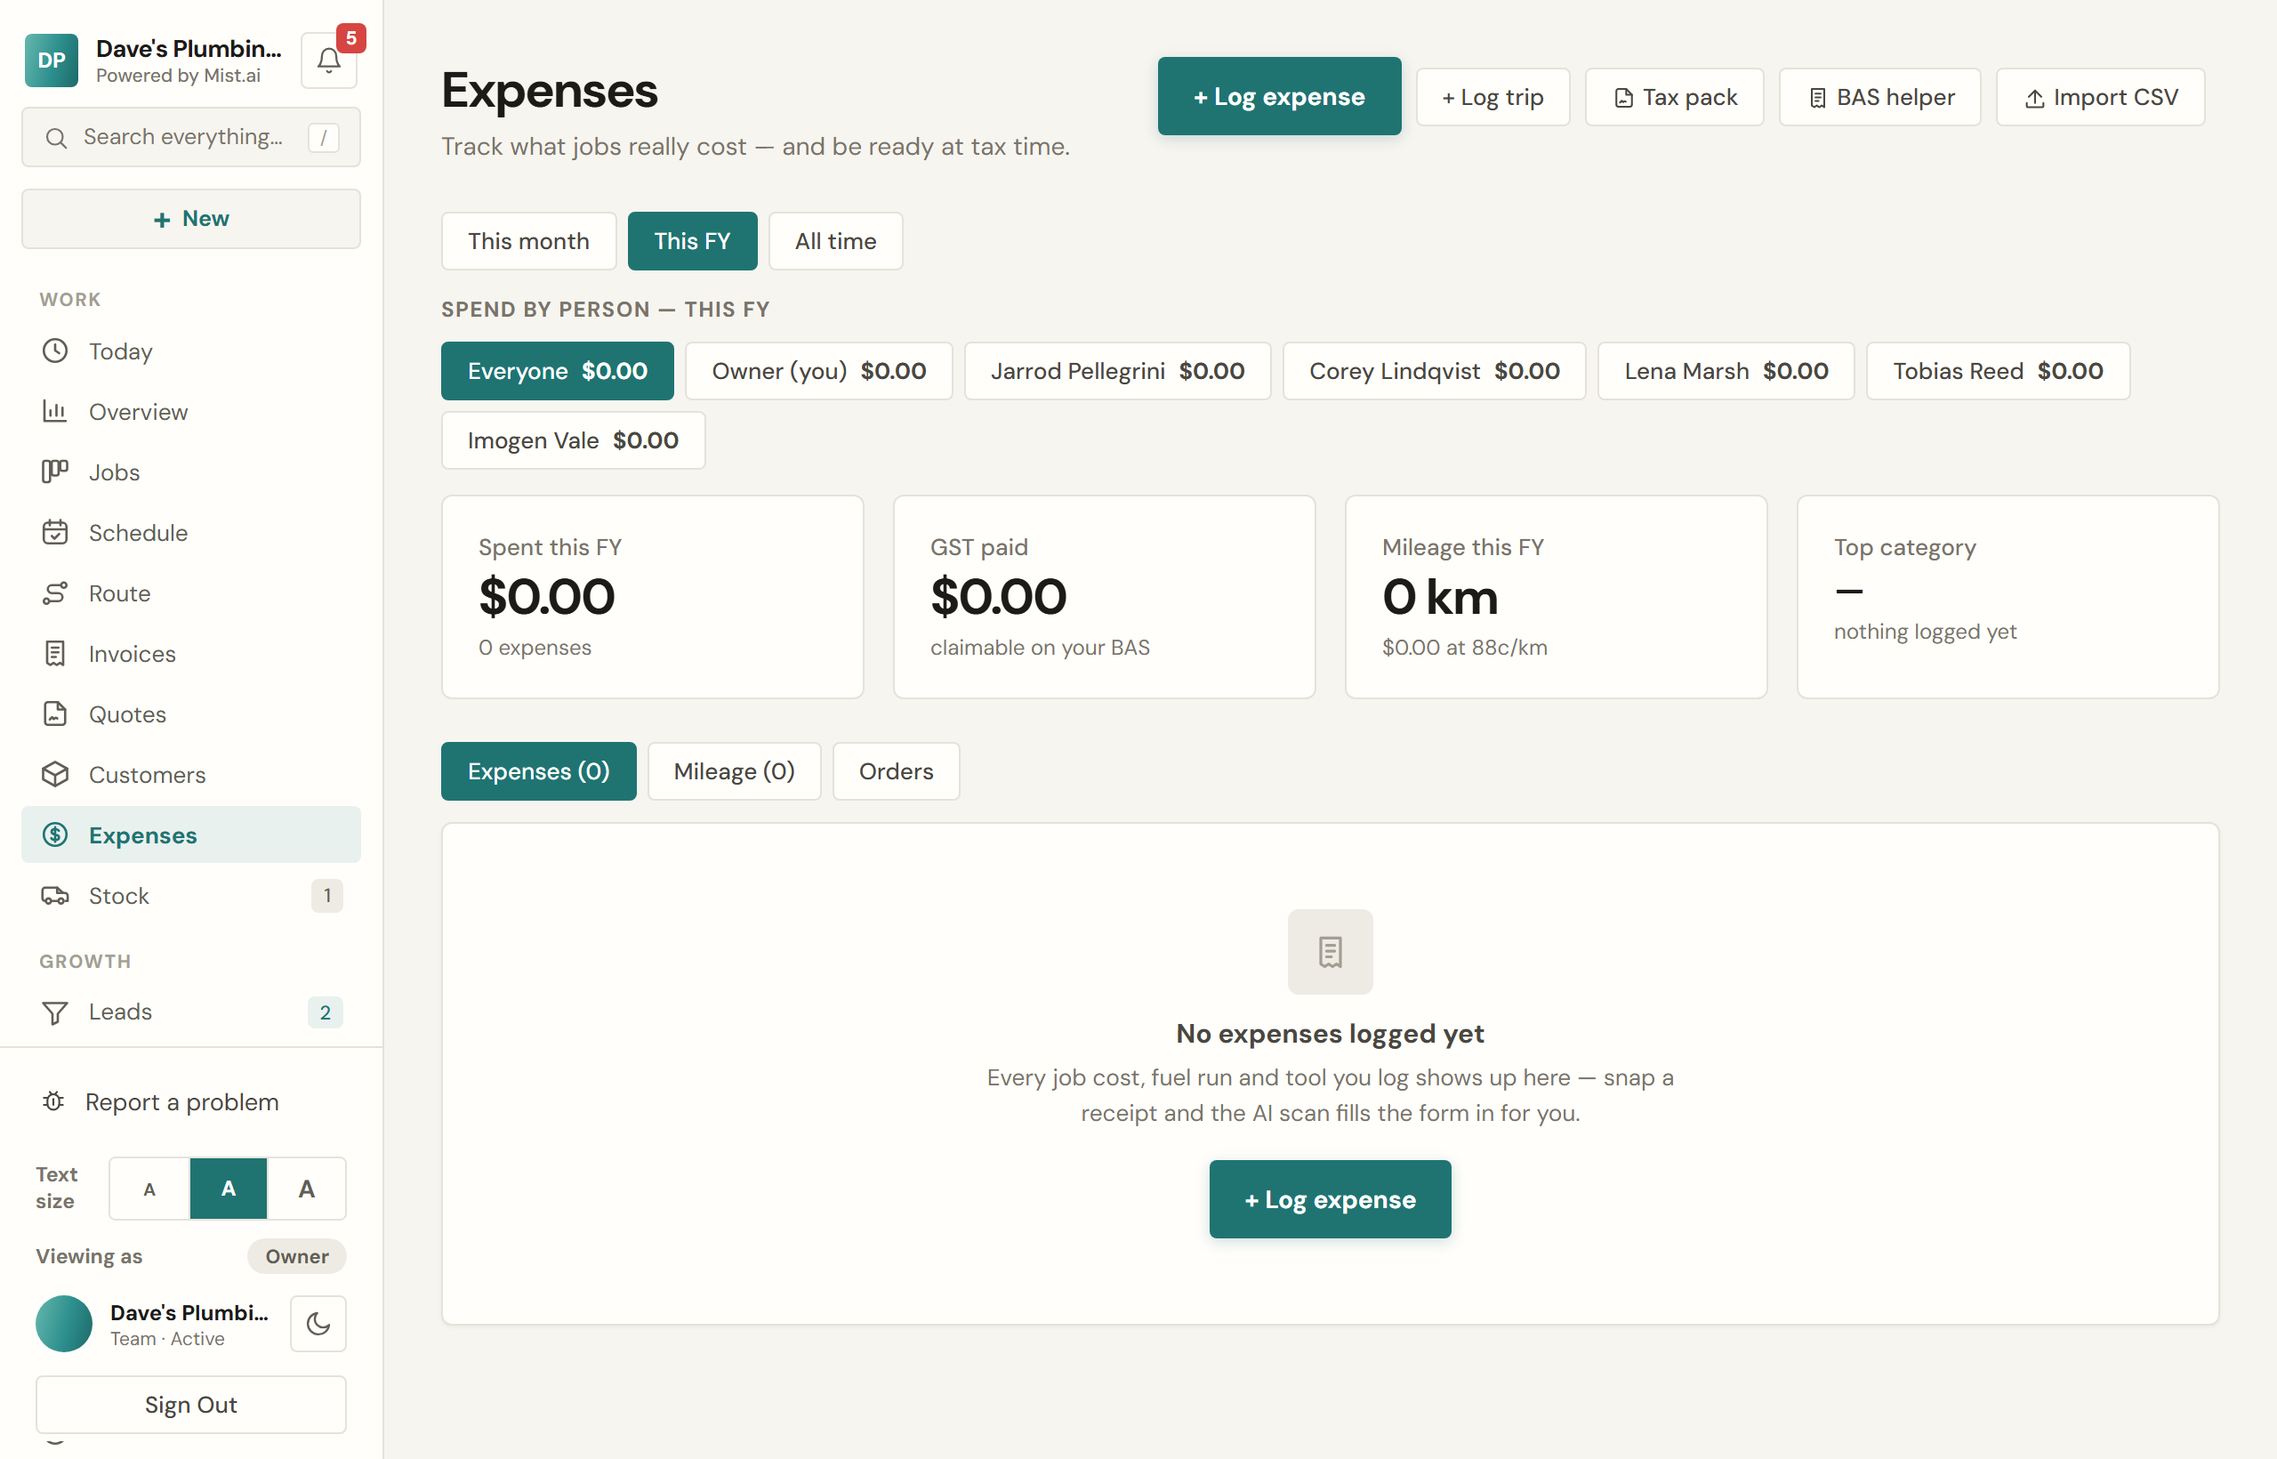Click Log expense in the header

coord(1279,97)
